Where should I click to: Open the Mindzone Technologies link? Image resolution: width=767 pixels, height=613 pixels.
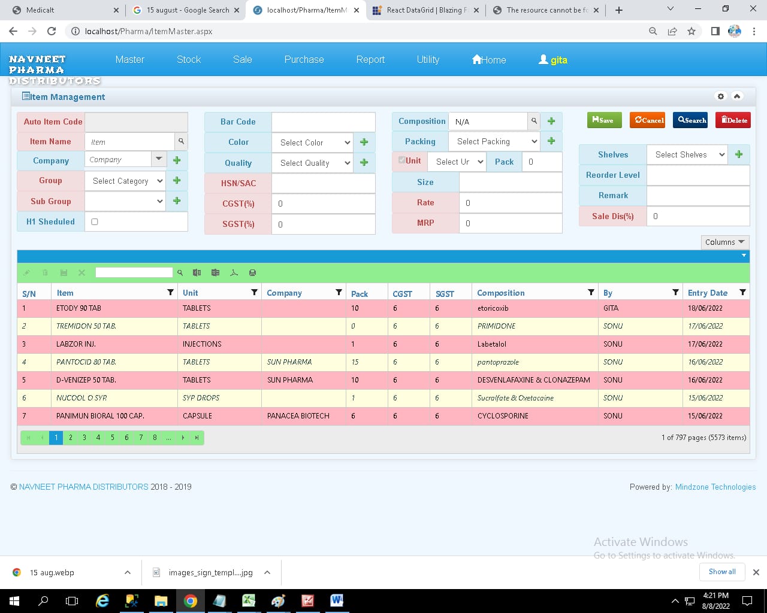[x=715, y=487]
